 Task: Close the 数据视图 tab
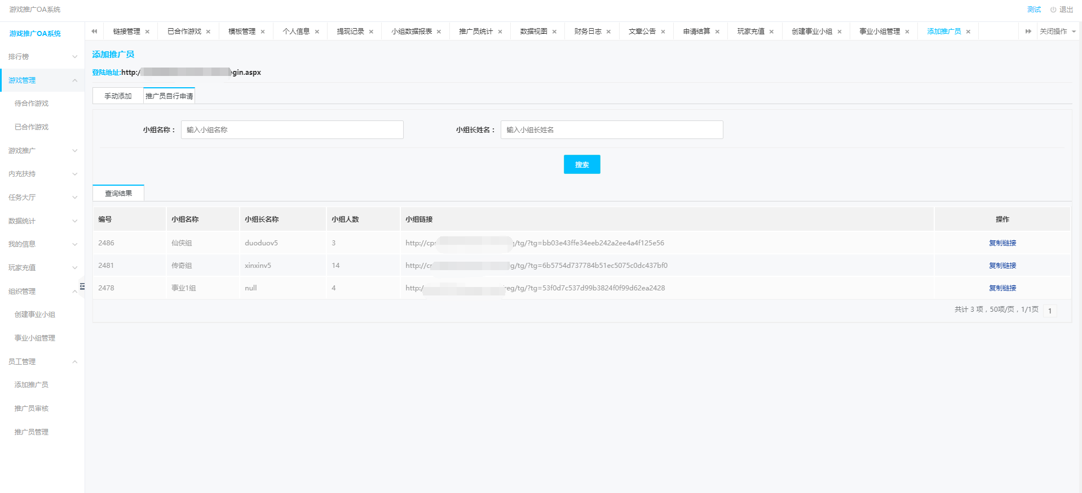[554, 32]
